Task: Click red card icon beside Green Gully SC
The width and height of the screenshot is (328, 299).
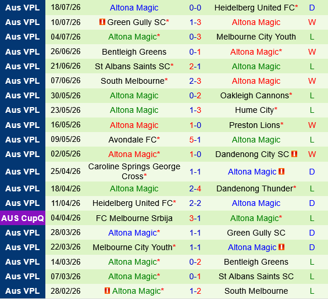Action: tap(102, 22)
